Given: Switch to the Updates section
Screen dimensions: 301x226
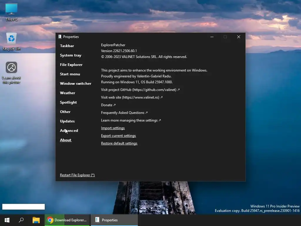Looking at the screenshot, I should click(67, 121).
